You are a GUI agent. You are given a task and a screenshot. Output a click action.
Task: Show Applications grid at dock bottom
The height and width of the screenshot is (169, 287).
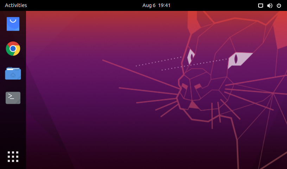pyautogui.click(x=13, y=156)
